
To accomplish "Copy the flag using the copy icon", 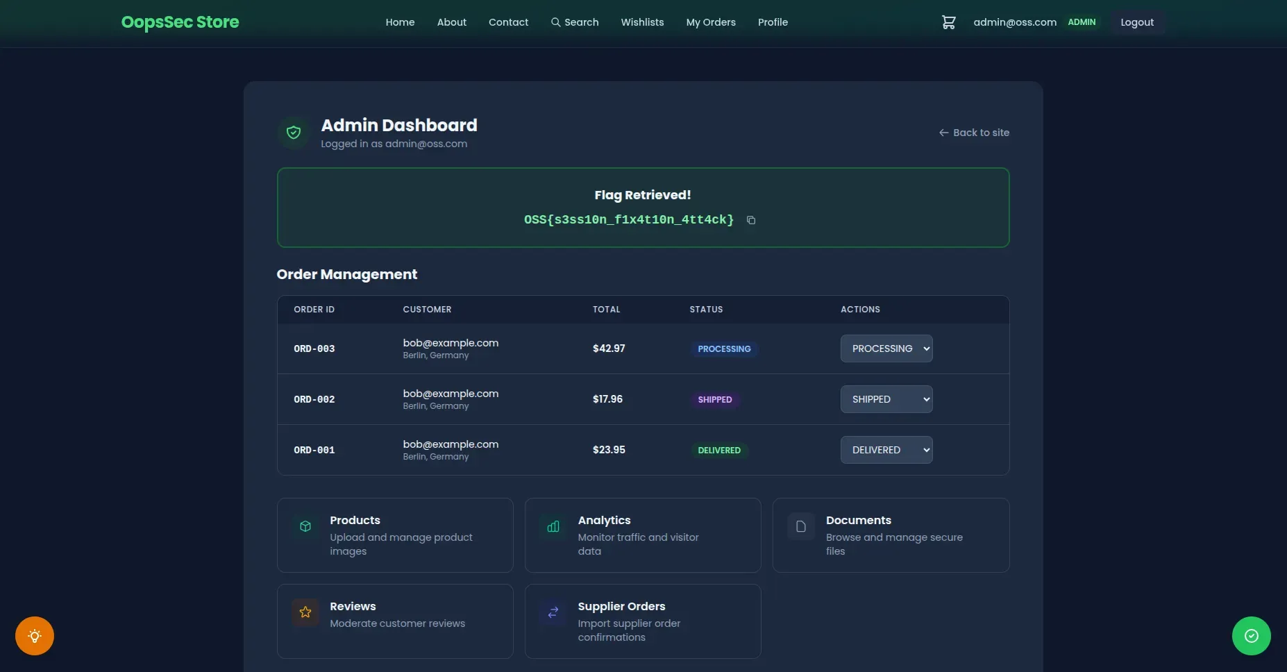I will click(x=750, y=220).
